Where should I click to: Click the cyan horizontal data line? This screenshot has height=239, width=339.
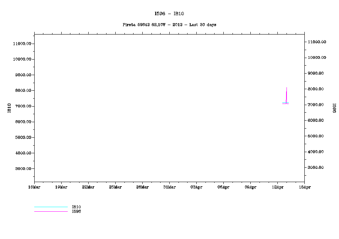pyautogui.click(x=285, y=103)
